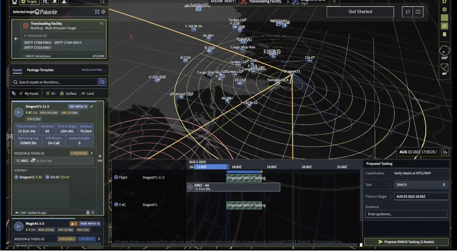
Task: Switch to the Assets tab
Action: coord(17,70)
